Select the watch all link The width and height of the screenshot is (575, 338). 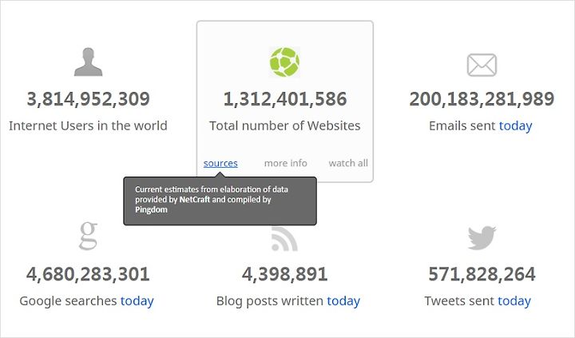point(348,163)
